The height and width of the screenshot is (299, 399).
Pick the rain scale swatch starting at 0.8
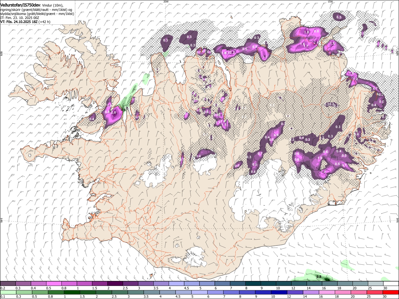point(56,292)
